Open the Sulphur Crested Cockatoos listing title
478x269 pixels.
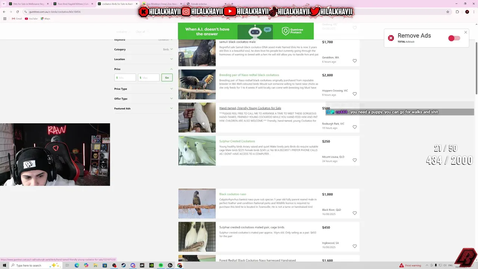point(237,141)
